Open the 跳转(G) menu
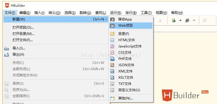The image size is (217, 104). 85,13
